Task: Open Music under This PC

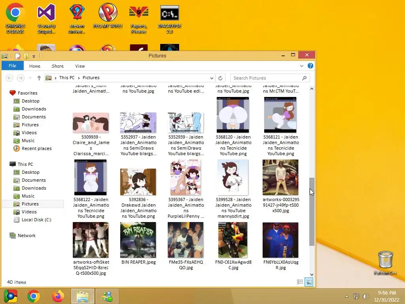Action: click(28, 196)
